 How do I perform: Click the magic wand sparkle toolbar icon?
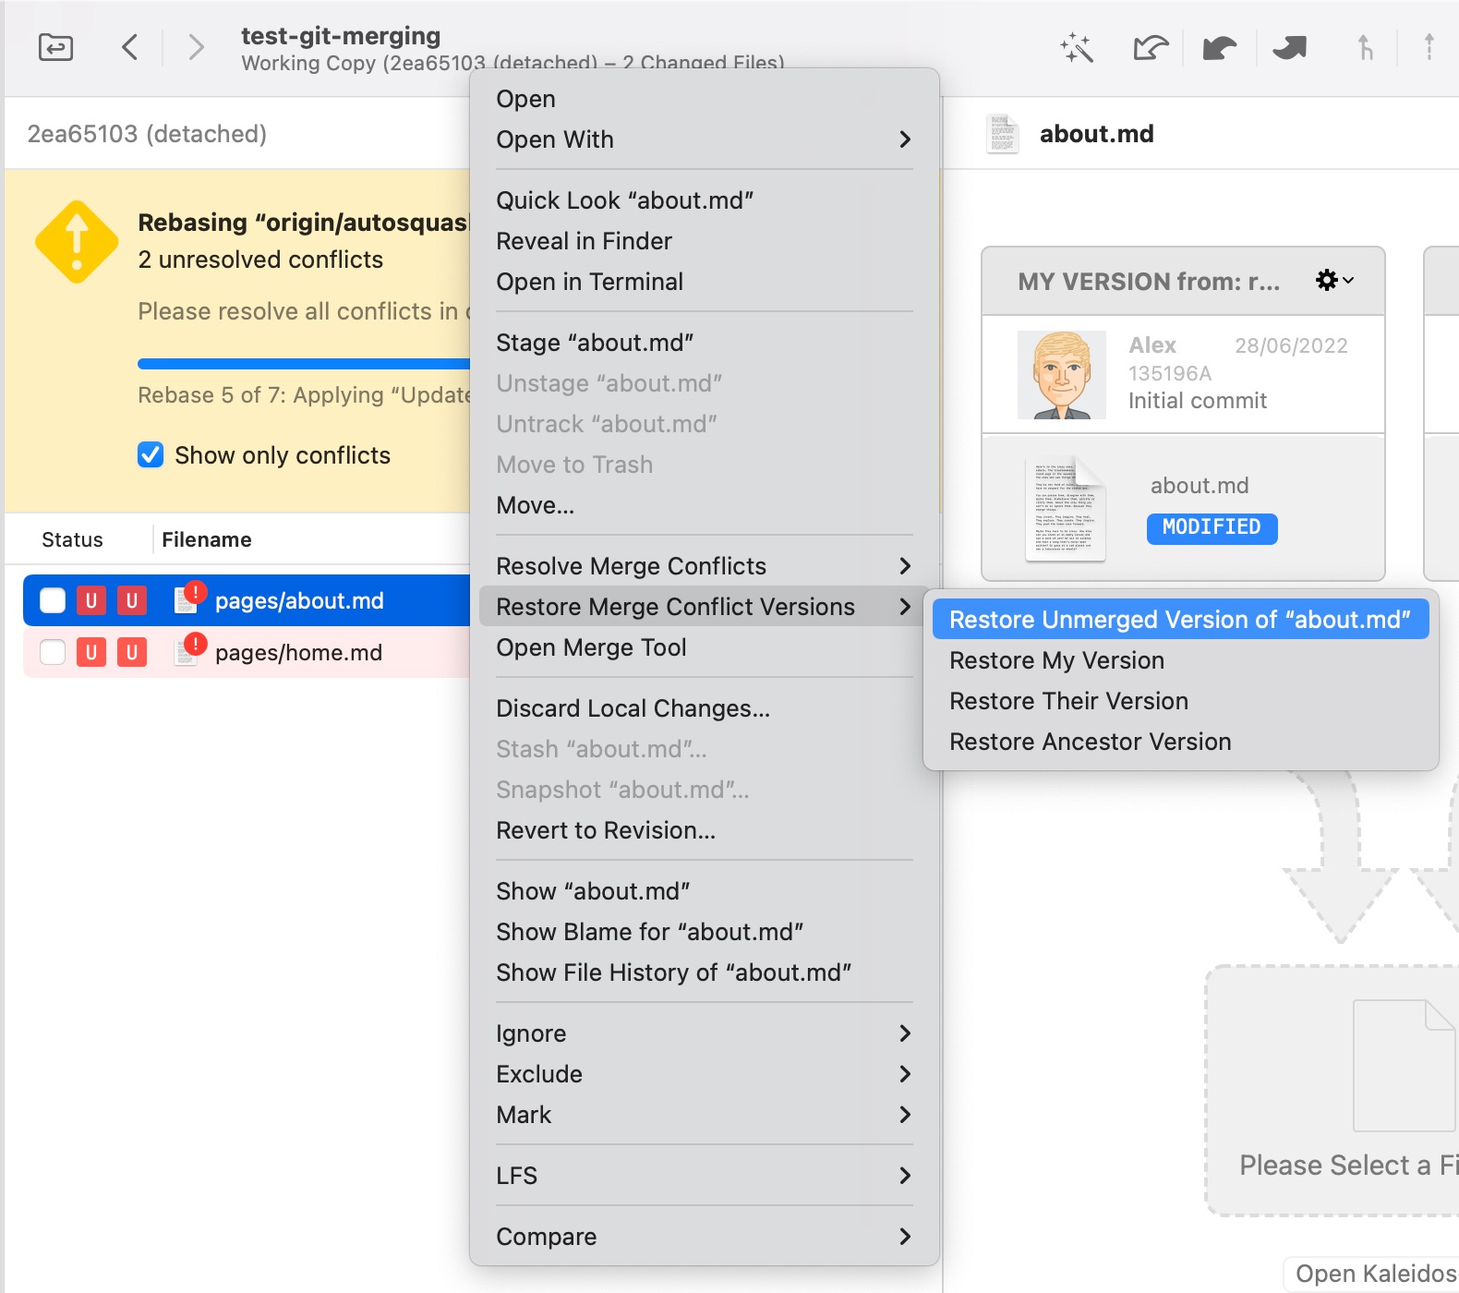click(1077, 47)
